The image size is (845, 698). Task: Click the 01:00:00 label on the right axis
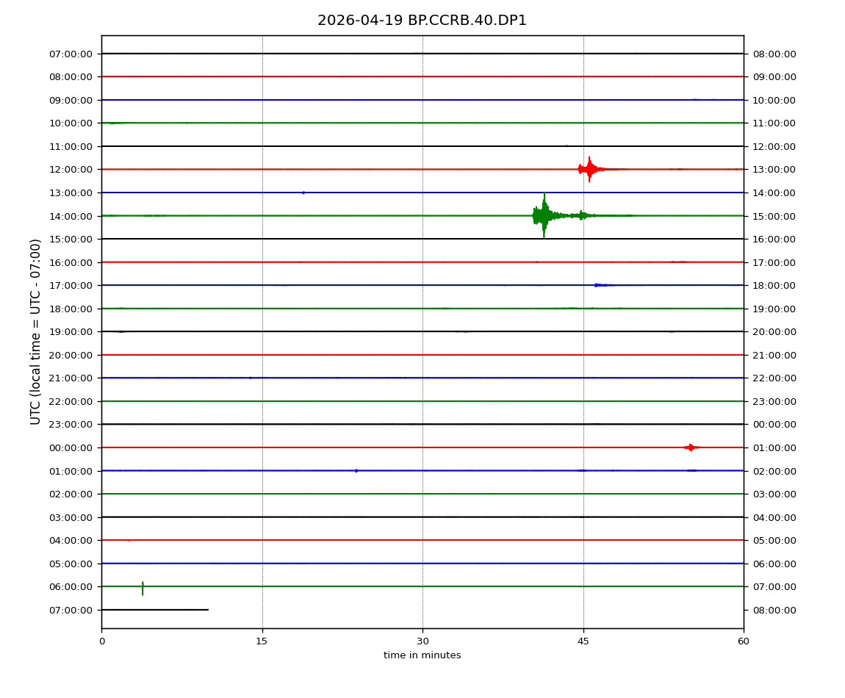pos(774,447)
